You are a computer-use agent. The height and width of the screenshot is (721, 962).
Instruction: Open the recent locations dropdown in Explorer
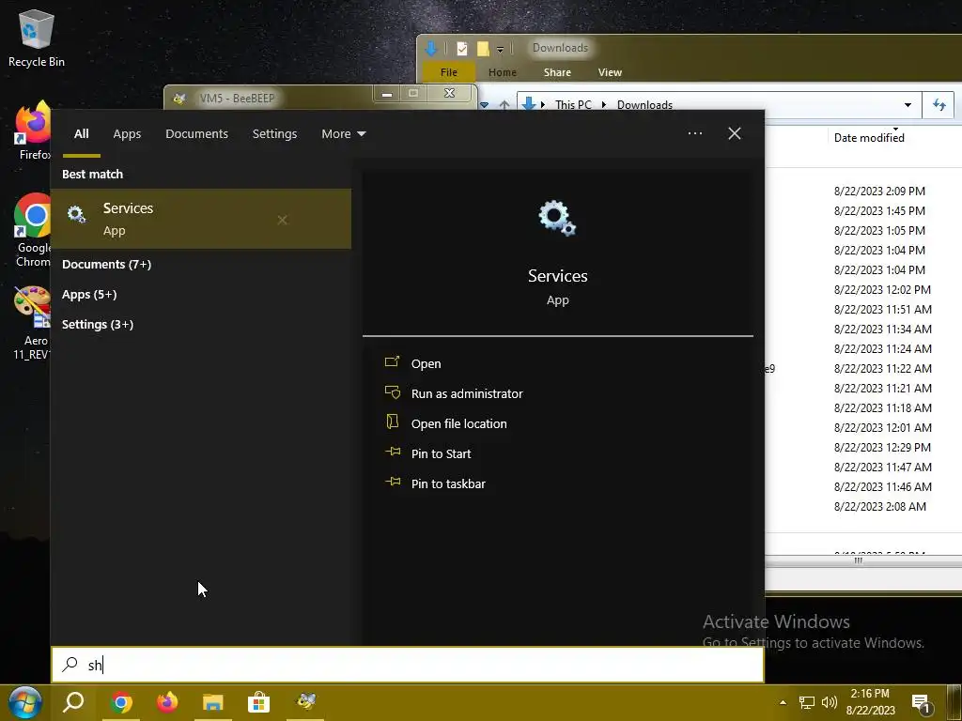(484, 105)
